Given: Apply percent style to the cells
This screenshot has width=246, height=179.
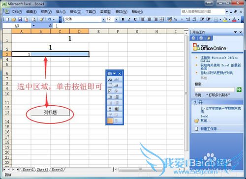Looking at the screenshot, I should click(x=176, y=19).
